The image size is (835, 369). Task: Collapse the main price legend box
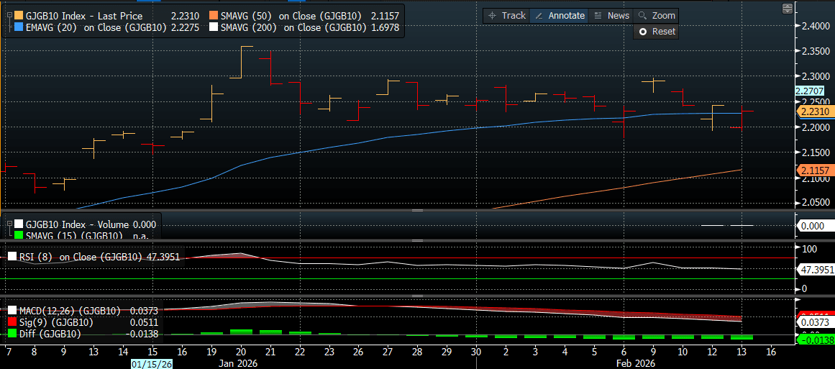pos(8,16)
